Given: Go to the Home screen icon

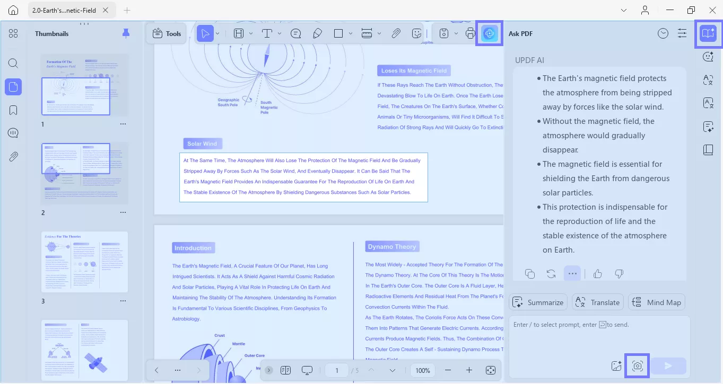Looking at the screenshot, I should click(x=14, y=10).
